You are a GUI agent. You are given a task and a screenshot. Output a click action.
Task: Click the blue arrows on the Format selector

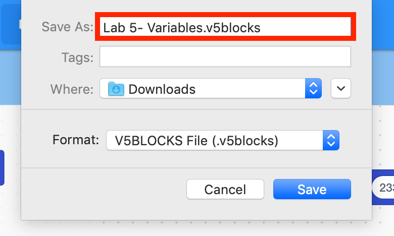[331, 140]
